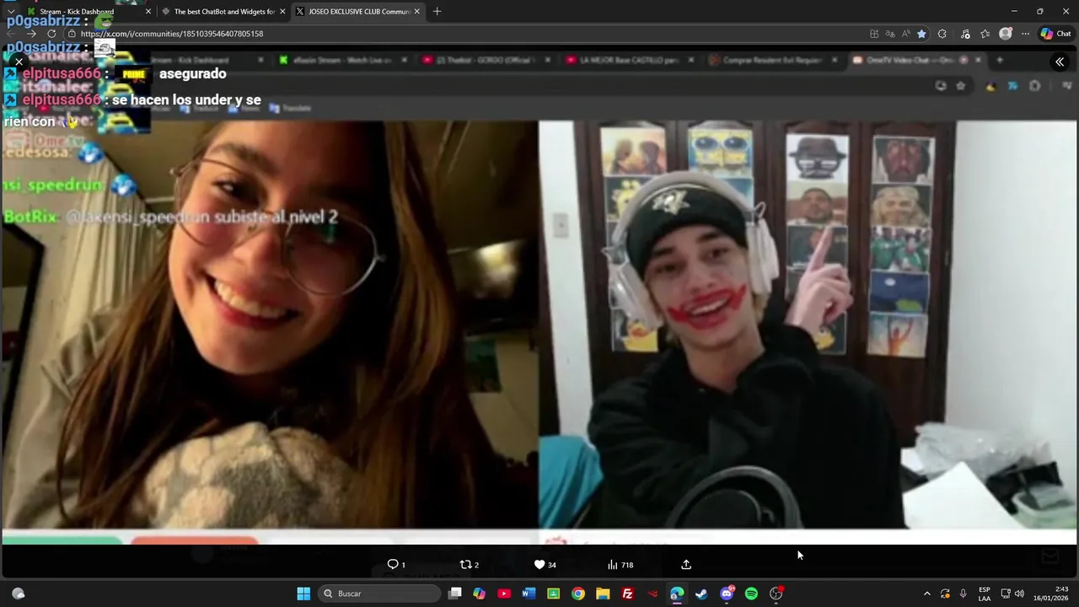Image resolution: width=1079 pixels, height=607 pixels.
Task: Open the Edge settings and more menu
Action: click(x=1025, y=34)
